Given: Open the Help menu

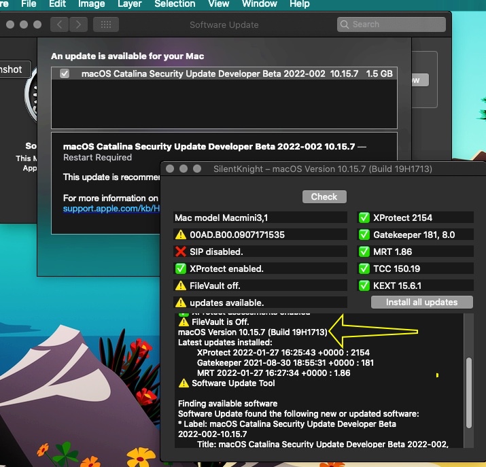Looking at the screenshot, I should pyautogui.click(x=299, y=3).
